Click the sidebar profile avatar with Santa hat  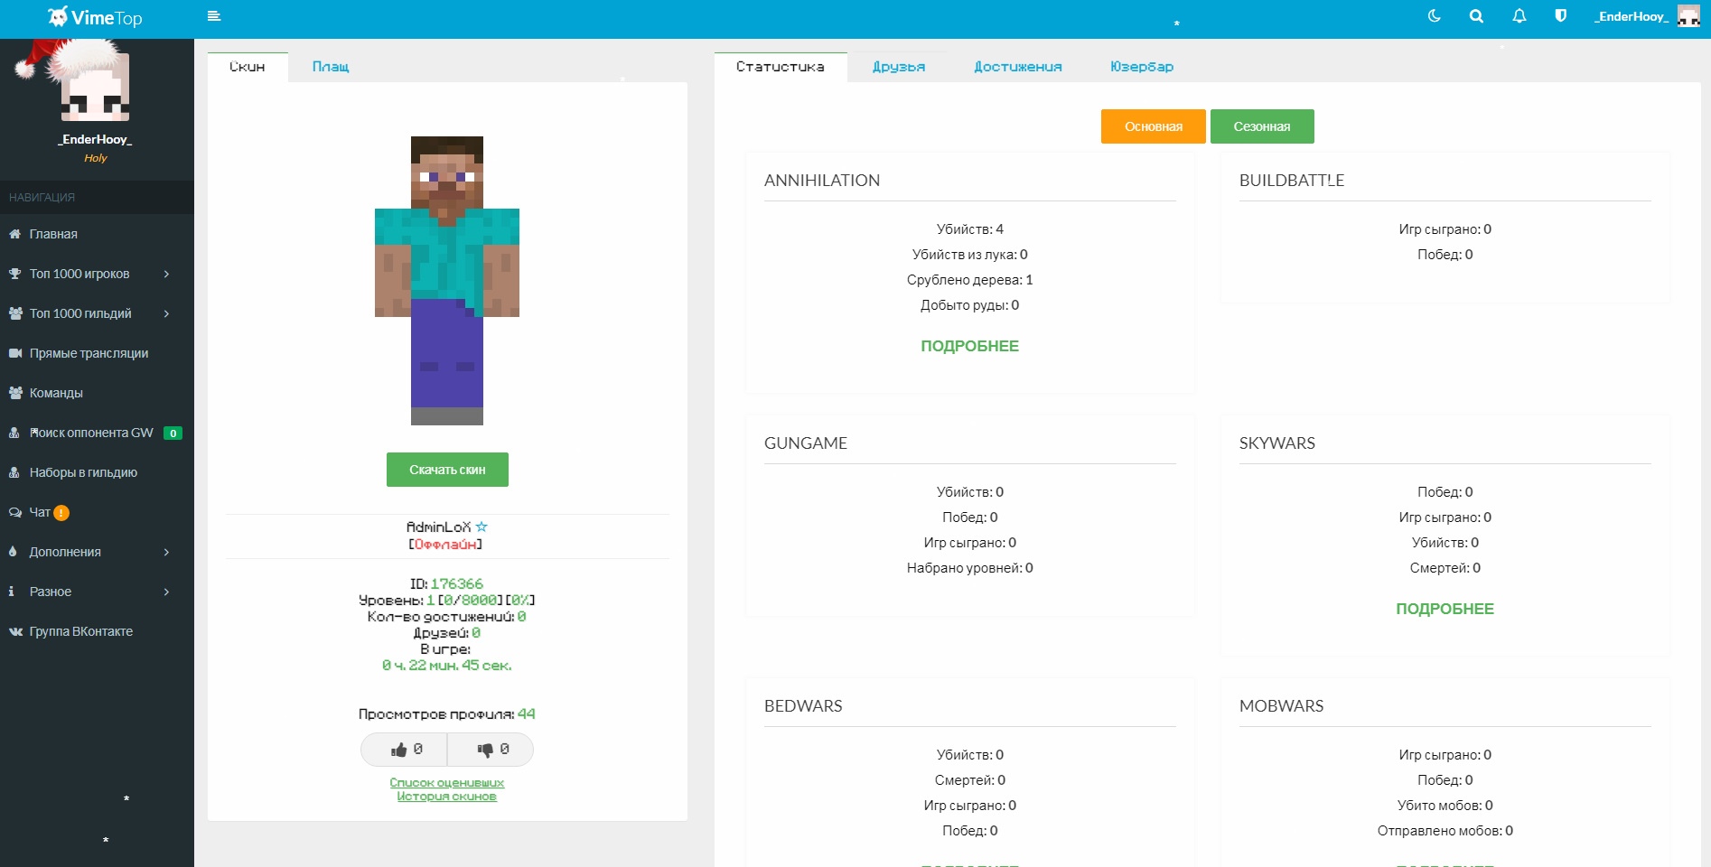95,86
